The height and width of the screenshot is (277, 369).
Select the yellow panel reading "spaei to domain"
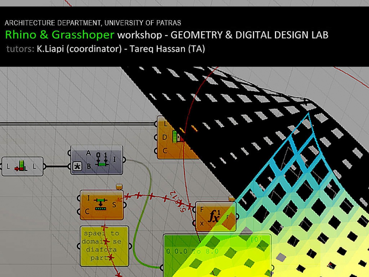click(x=104, y=246)
